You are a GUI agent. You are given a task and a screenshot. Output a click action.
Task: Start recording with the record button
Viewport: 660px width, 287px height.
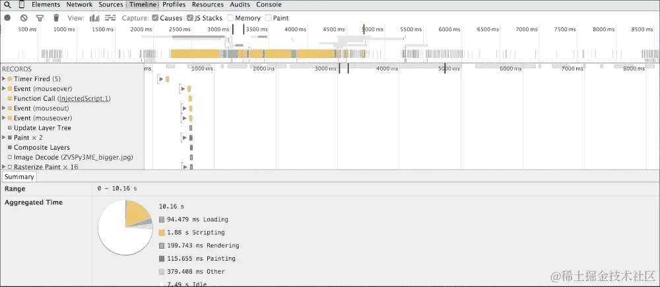click(x=7, y=18)
